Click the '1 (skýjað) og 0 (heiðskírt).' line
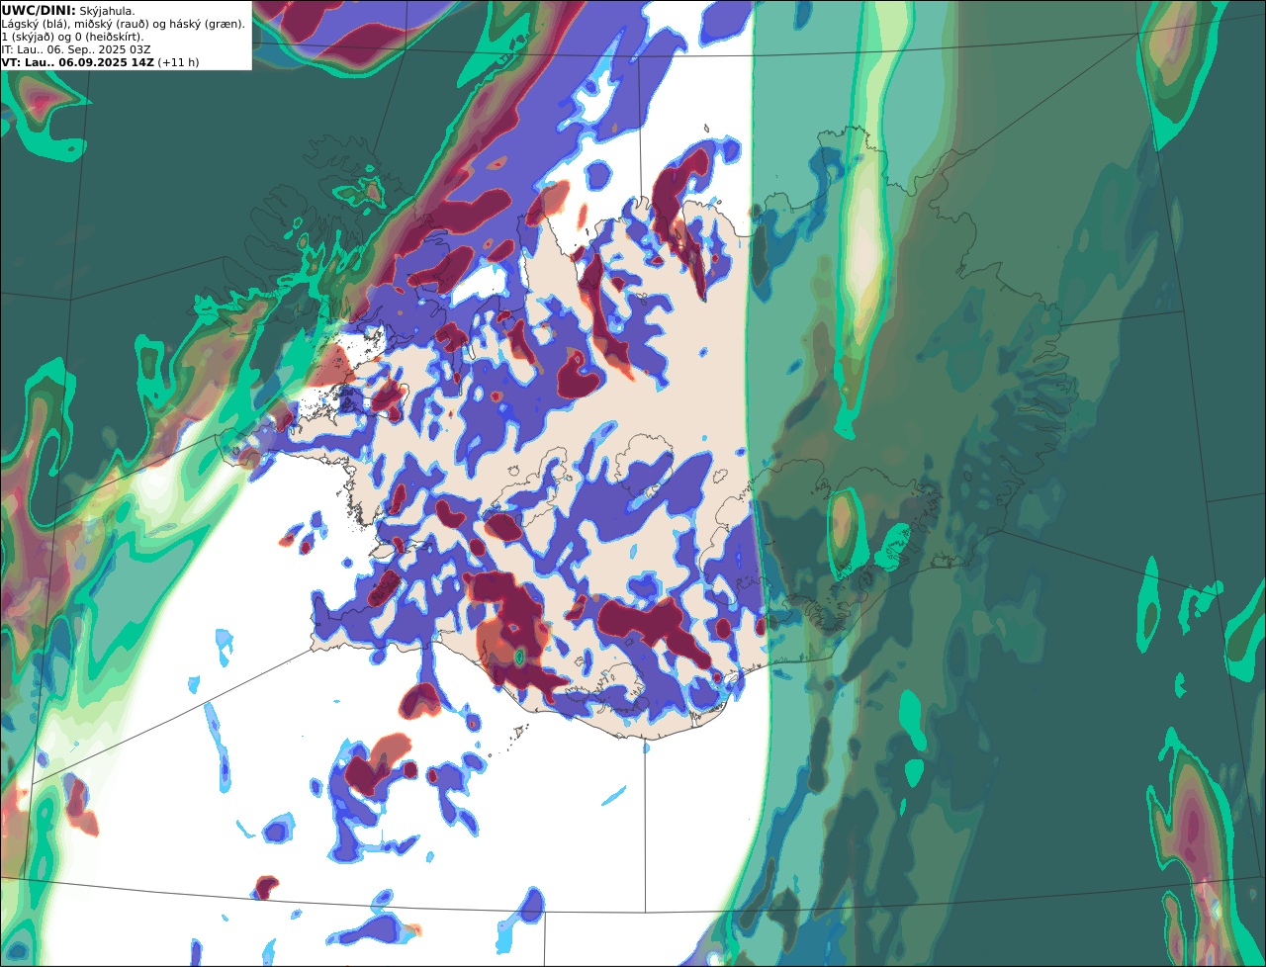Image resolution: width=1266 pixels, height=967 pixels. (72, 37)
